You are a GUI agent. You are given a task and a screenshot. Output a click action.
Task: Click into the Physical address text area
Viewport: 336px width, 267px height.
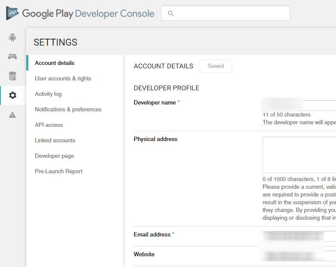(x=299, y=155)
